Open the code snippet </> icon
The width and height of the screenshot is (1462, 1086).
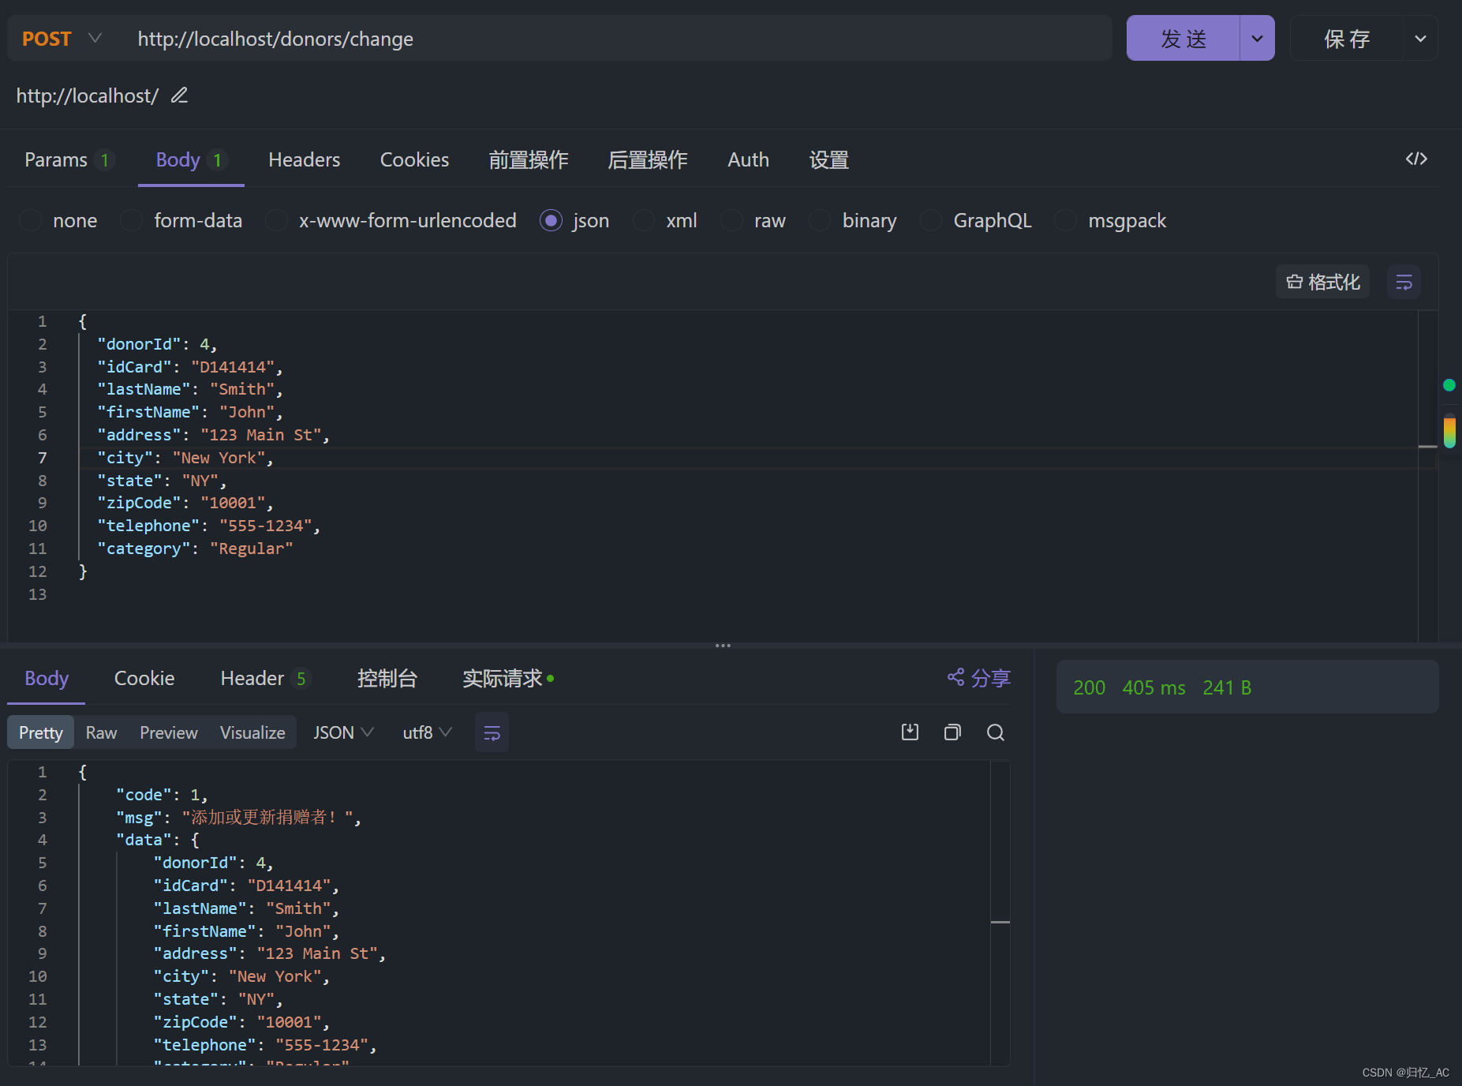pyautogui.click(x=1416, y=159)
